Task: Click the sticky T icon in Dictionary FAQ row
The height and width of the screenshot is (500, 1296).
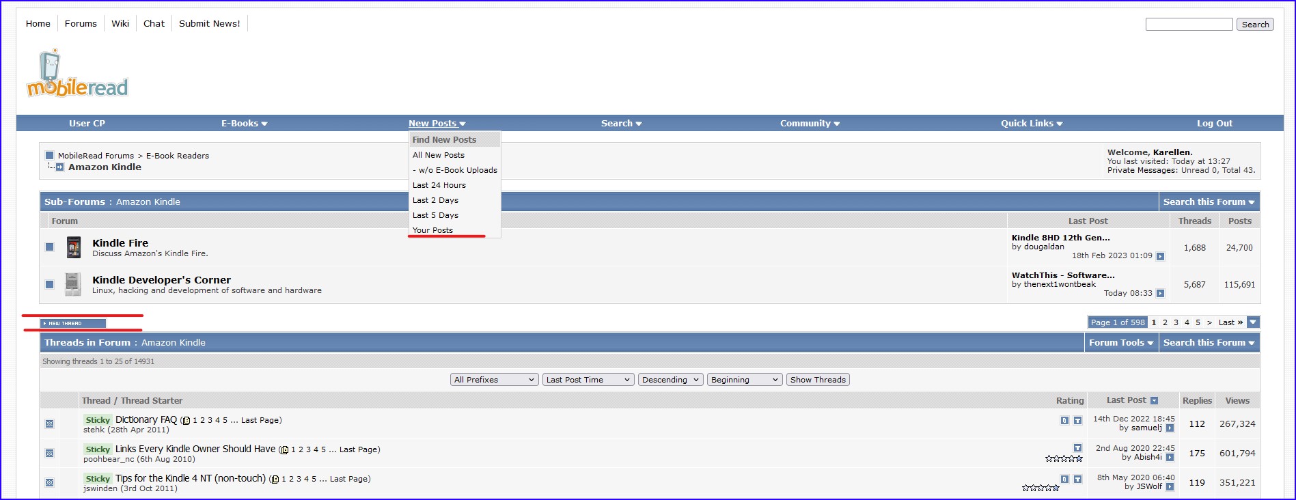Action: point(1077,421)
